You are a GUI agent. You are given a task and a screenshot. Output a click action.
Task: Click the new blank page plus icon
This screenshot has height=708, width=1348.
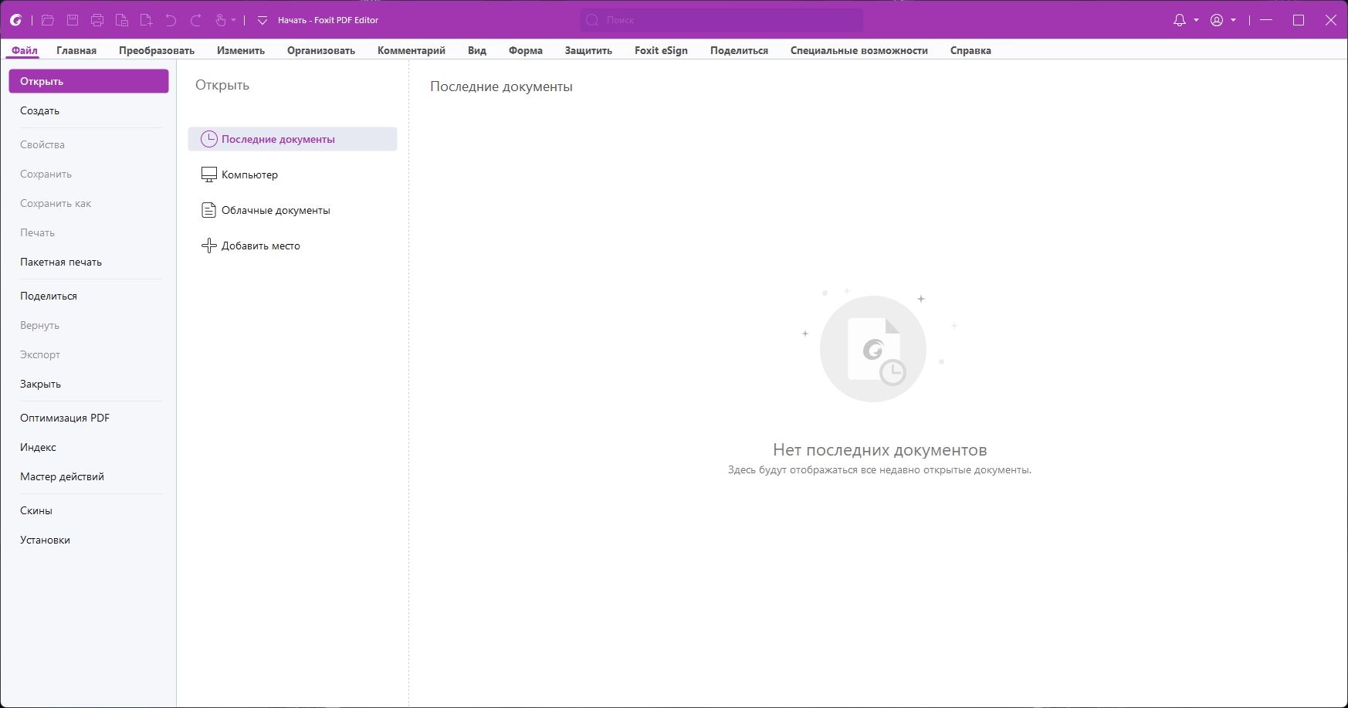(146, 20)
